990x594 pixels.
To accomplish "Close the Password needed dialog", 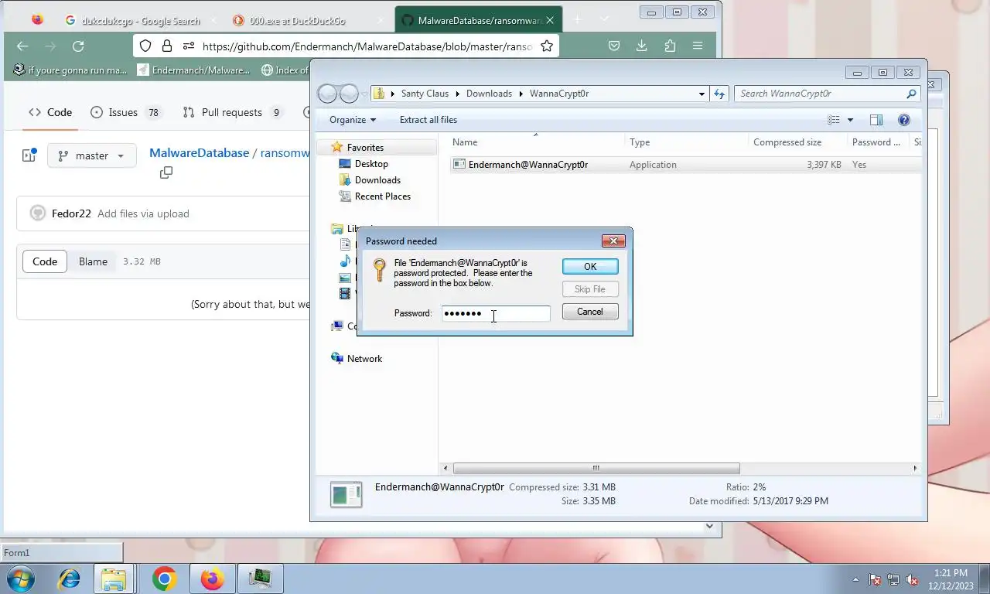I will [x=613, y=241].
